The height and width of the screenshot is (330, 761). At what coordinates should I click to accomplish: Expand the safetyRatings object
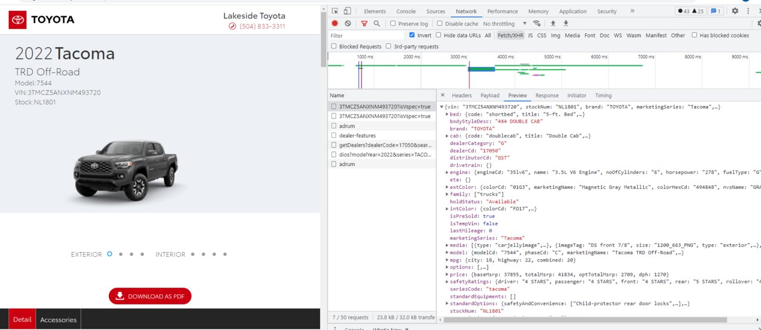coord(447,281)
